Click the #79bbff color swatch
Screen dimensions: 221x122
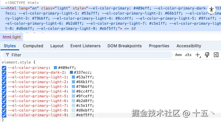73,87
